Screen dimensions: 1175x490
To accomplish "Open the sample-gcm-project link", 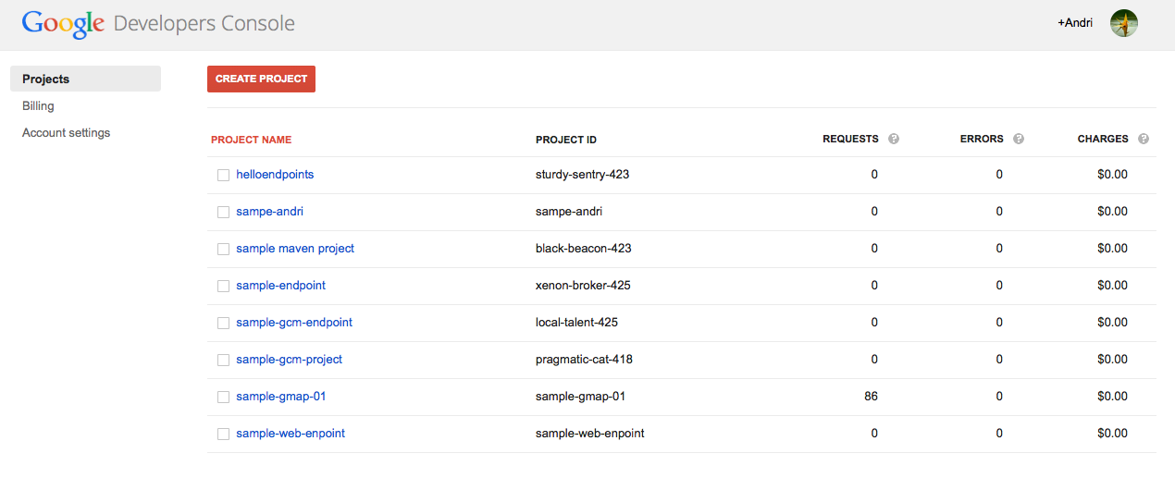I will (289, 360).
